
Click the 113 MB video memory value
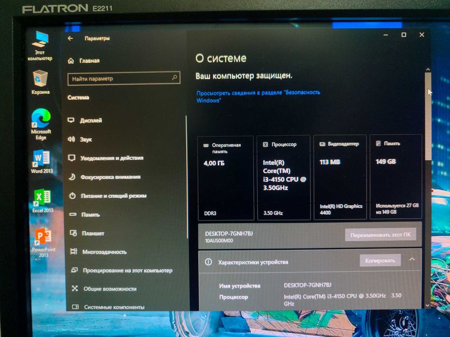click(330, 162)
